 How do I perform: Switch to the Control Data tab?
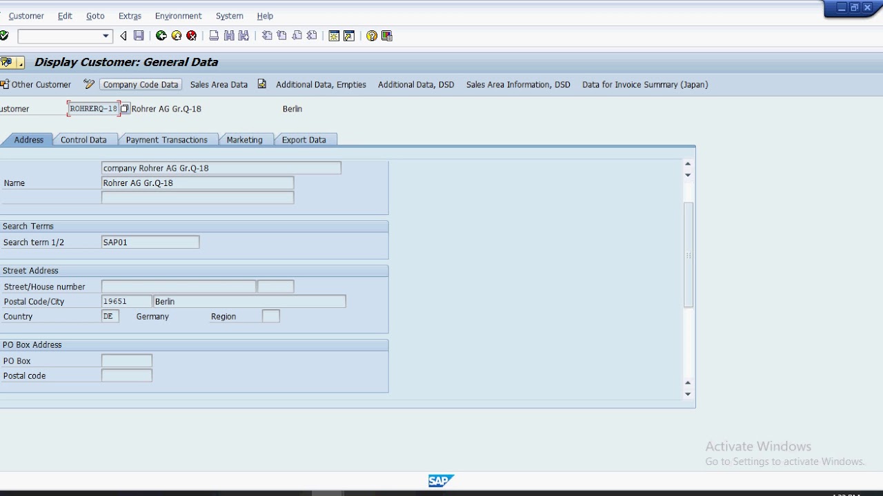pos(83,140)
